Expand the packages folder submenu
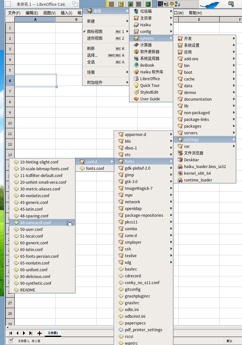 [205, 126]
